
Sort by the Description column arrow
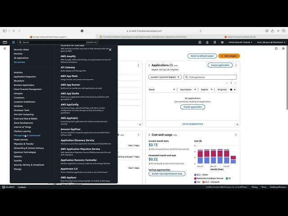(x=195, y=90)
